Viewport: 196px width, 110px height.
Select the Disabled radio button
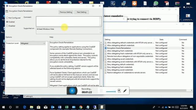7,26
